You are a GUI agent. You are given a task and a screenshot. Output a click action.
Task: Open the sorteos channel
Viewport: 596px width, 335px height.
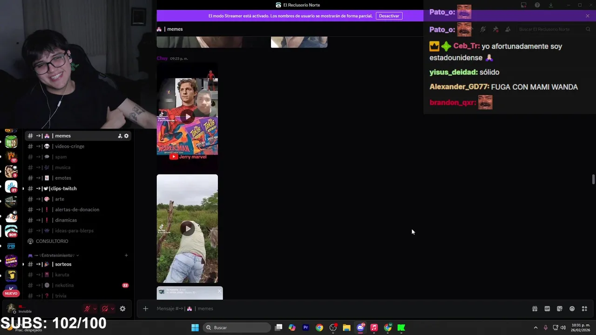[79, 264]
